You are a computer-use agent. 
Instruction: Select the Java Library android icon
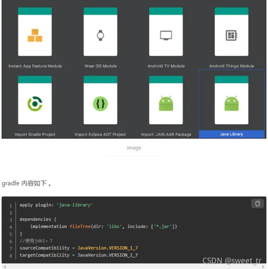[x=231, y=103]
